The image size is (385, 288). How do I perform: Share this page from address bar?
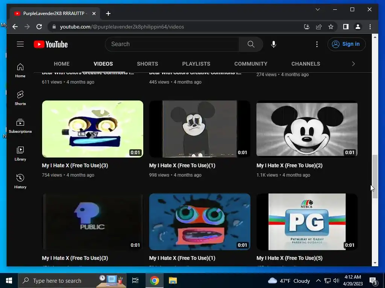(x=319, y=27)
